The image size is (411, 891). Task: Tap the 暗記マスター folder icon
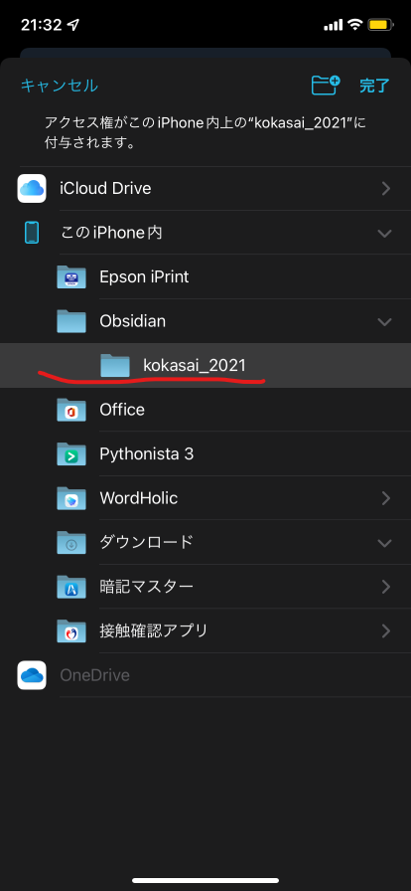(71, 587)
